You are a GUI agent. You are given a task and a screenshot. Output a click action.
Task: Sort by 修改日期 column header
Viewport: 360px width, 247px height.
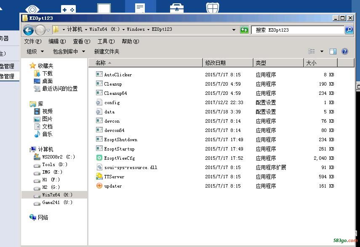pyautogui.click(x=228, y=63)
